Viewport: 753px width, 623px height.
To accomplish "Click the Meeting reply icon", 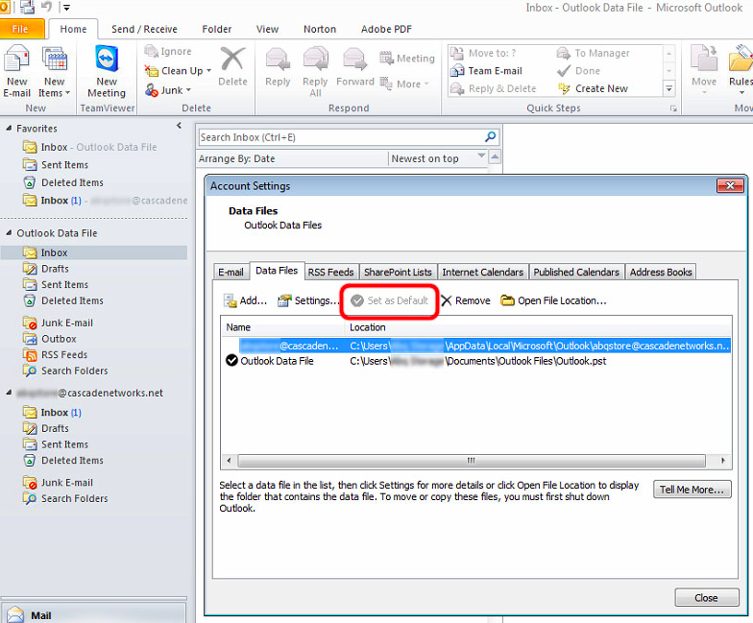I will click(386, 58).
